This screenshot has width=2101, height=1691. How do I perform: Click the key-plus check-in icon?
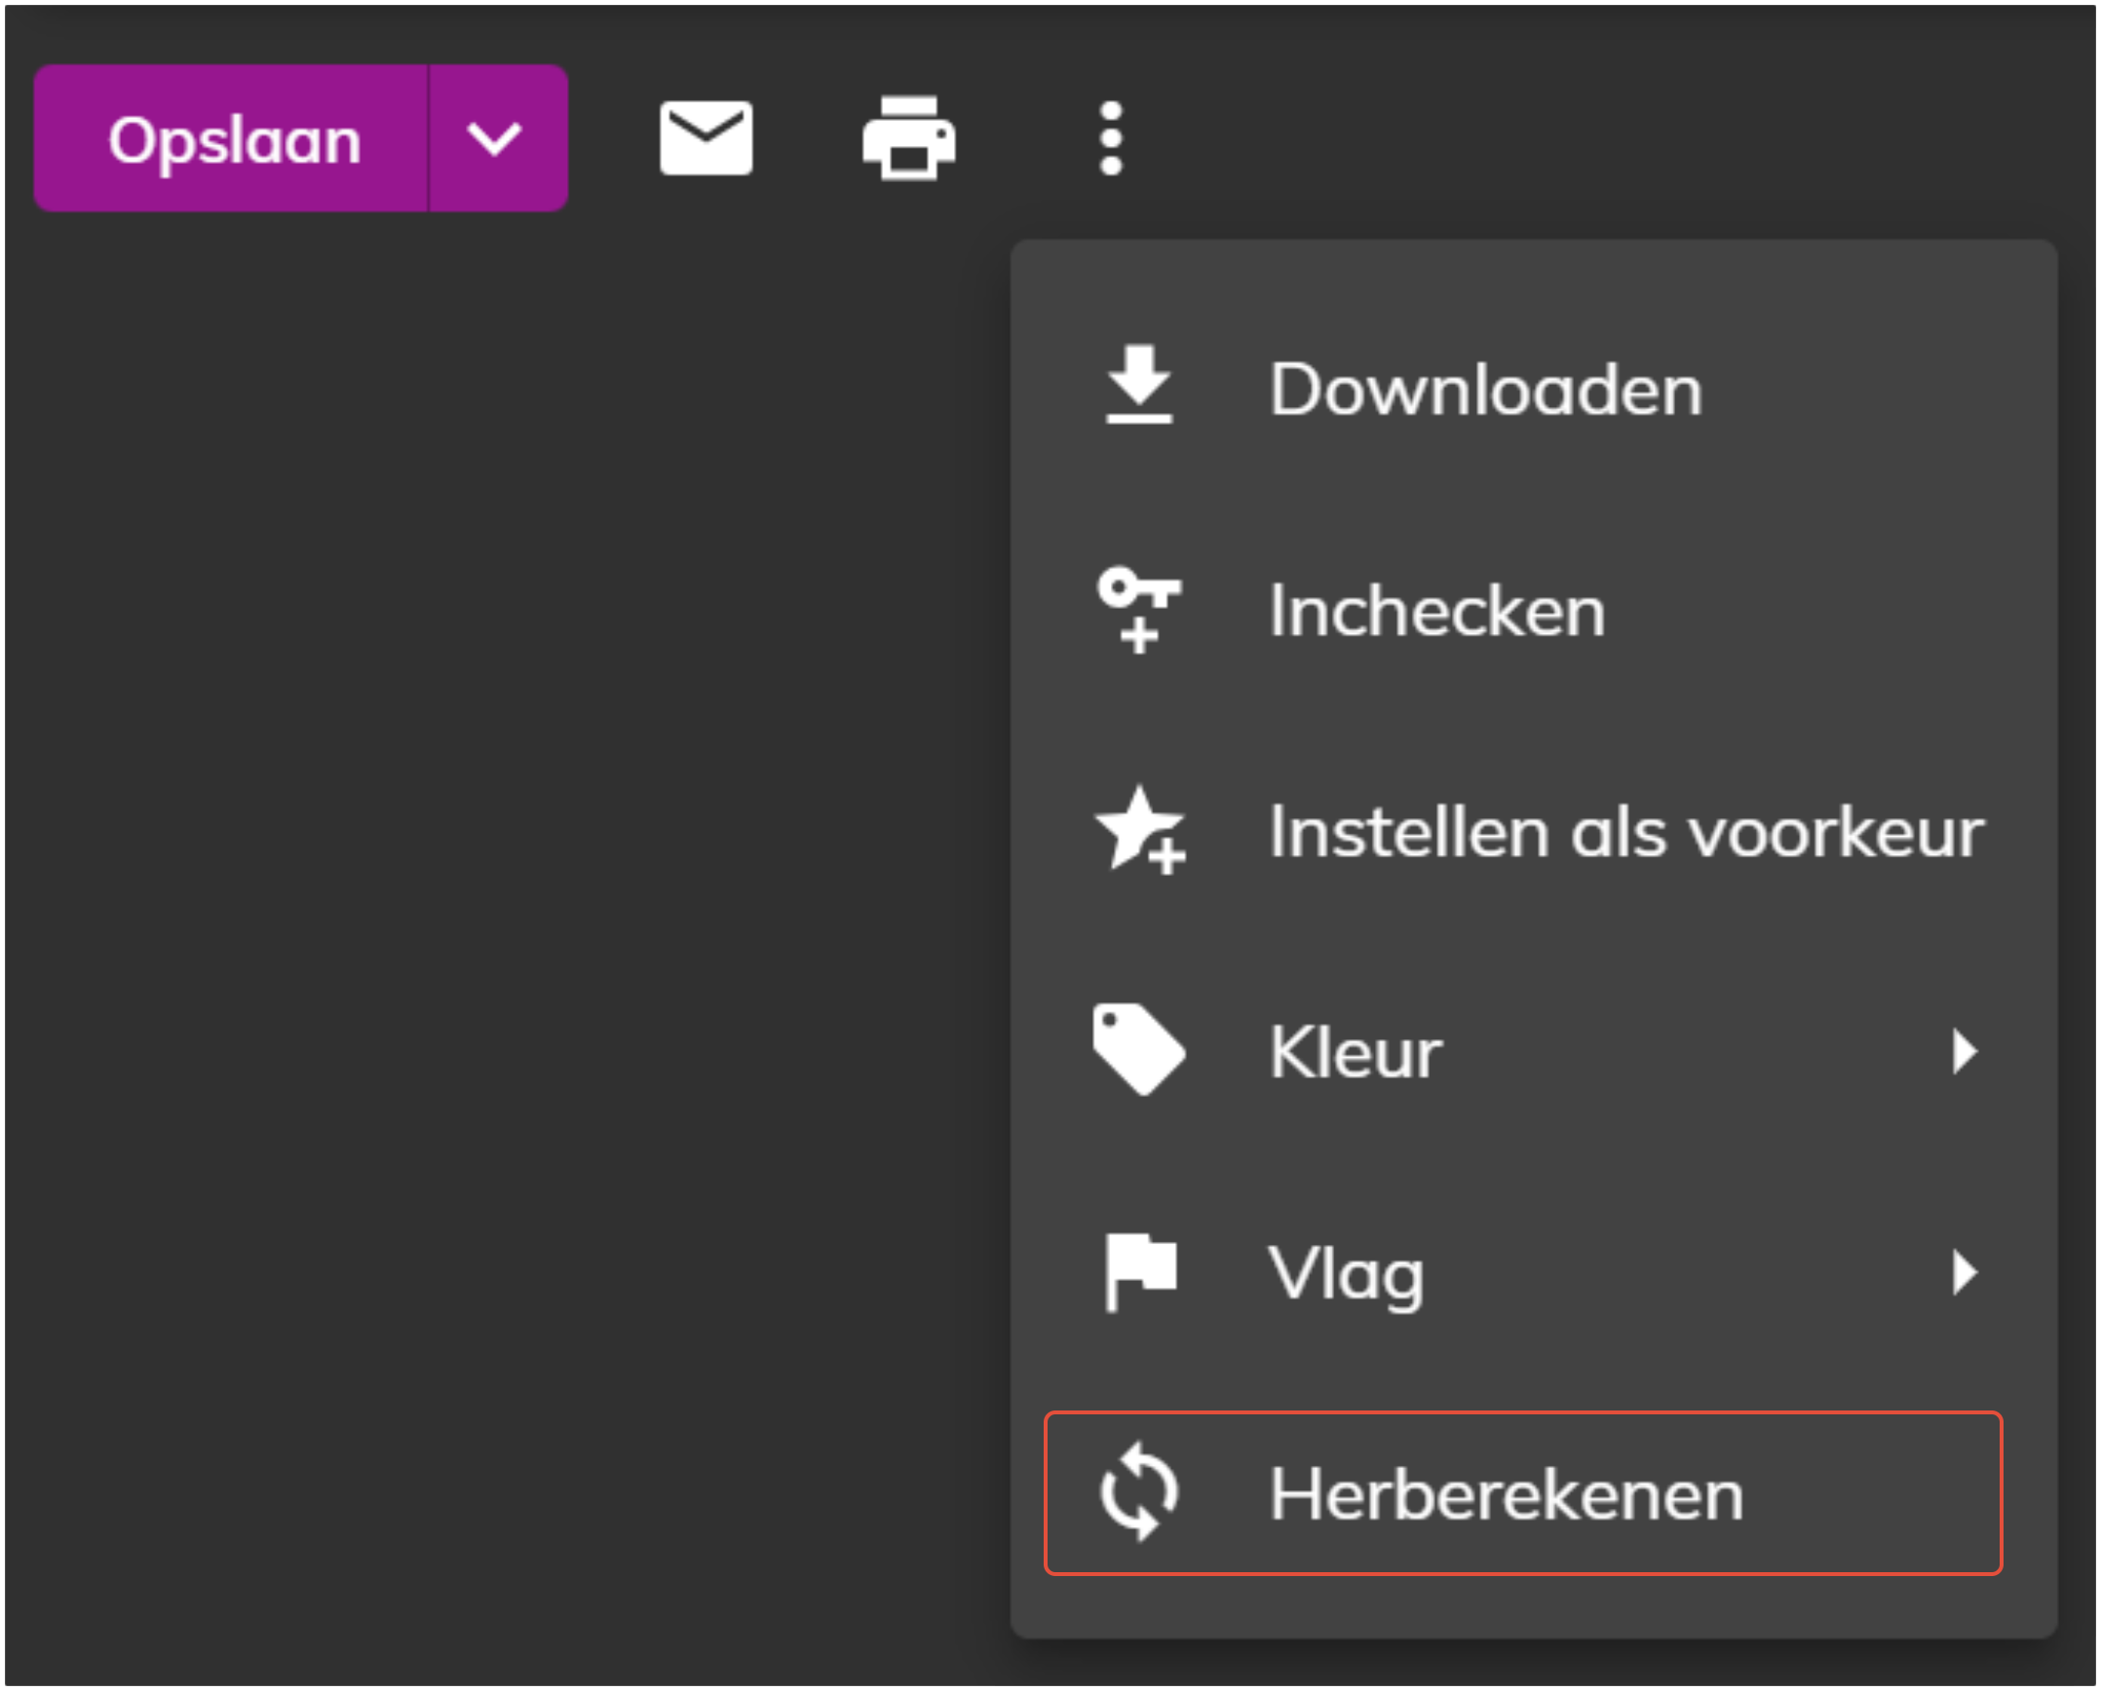[x=1138, y=609]
